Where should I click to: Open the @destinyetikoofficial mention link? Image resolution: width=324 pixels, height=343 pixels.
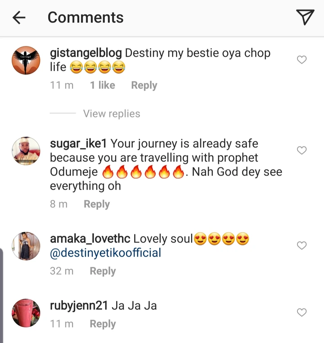tap(105, 253)
